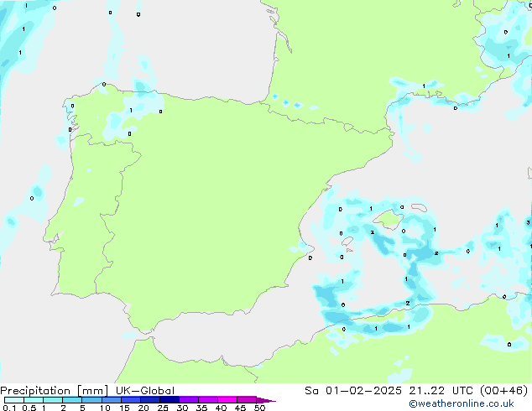
Task: Pick the 10–15 mm legend color box
Action: click(111, 400)
